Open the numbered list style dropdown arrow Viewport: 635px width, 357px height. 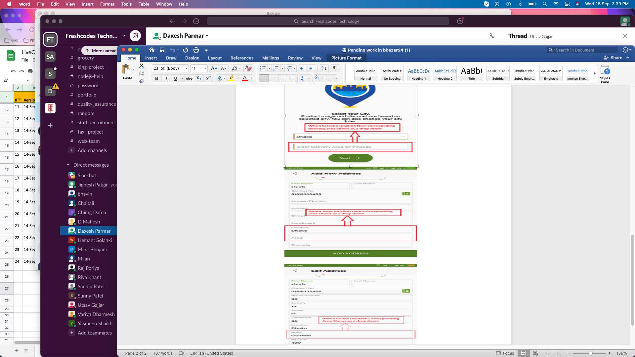tap(282, 68)
